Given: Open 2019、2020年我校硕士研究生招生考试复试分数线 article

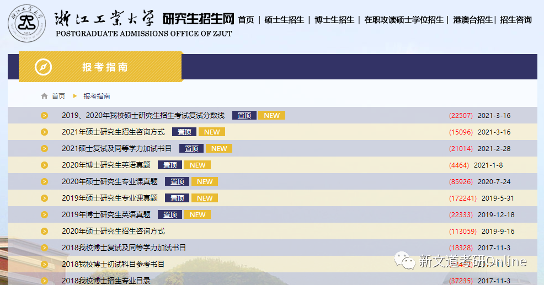Looking at the screenshot, I should 143,115.
